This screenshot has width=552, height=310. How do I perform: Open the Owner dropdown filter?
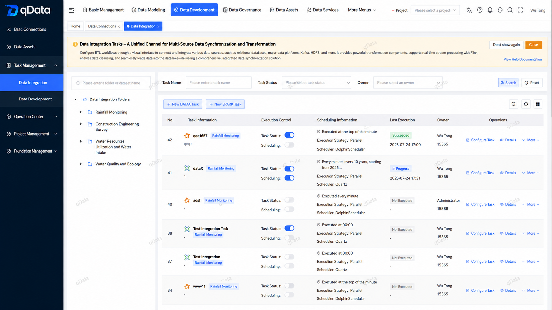pyautogui.click(x=408, y=83)
